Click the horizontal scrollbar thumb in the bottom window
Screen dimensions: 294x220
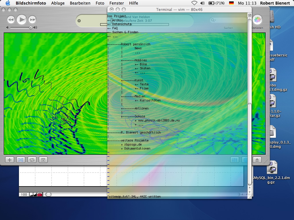click(48, 195)
